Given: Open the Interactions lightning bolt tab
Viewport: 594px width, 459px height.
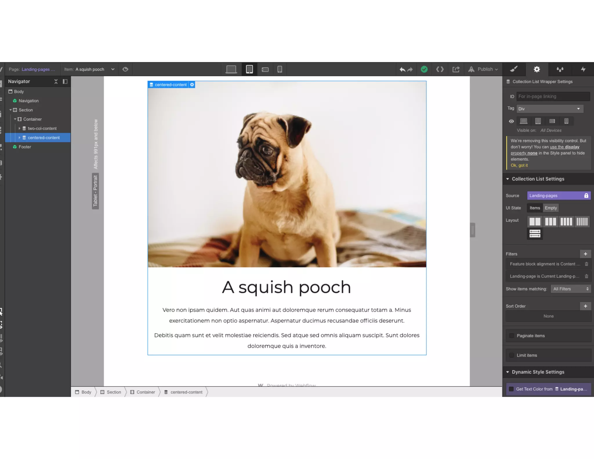Looking at the screenshot, I should (583, 69).
